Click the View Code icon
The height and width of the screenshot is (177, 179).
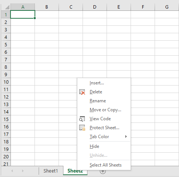pyautogui.click(x=82, y=119)
